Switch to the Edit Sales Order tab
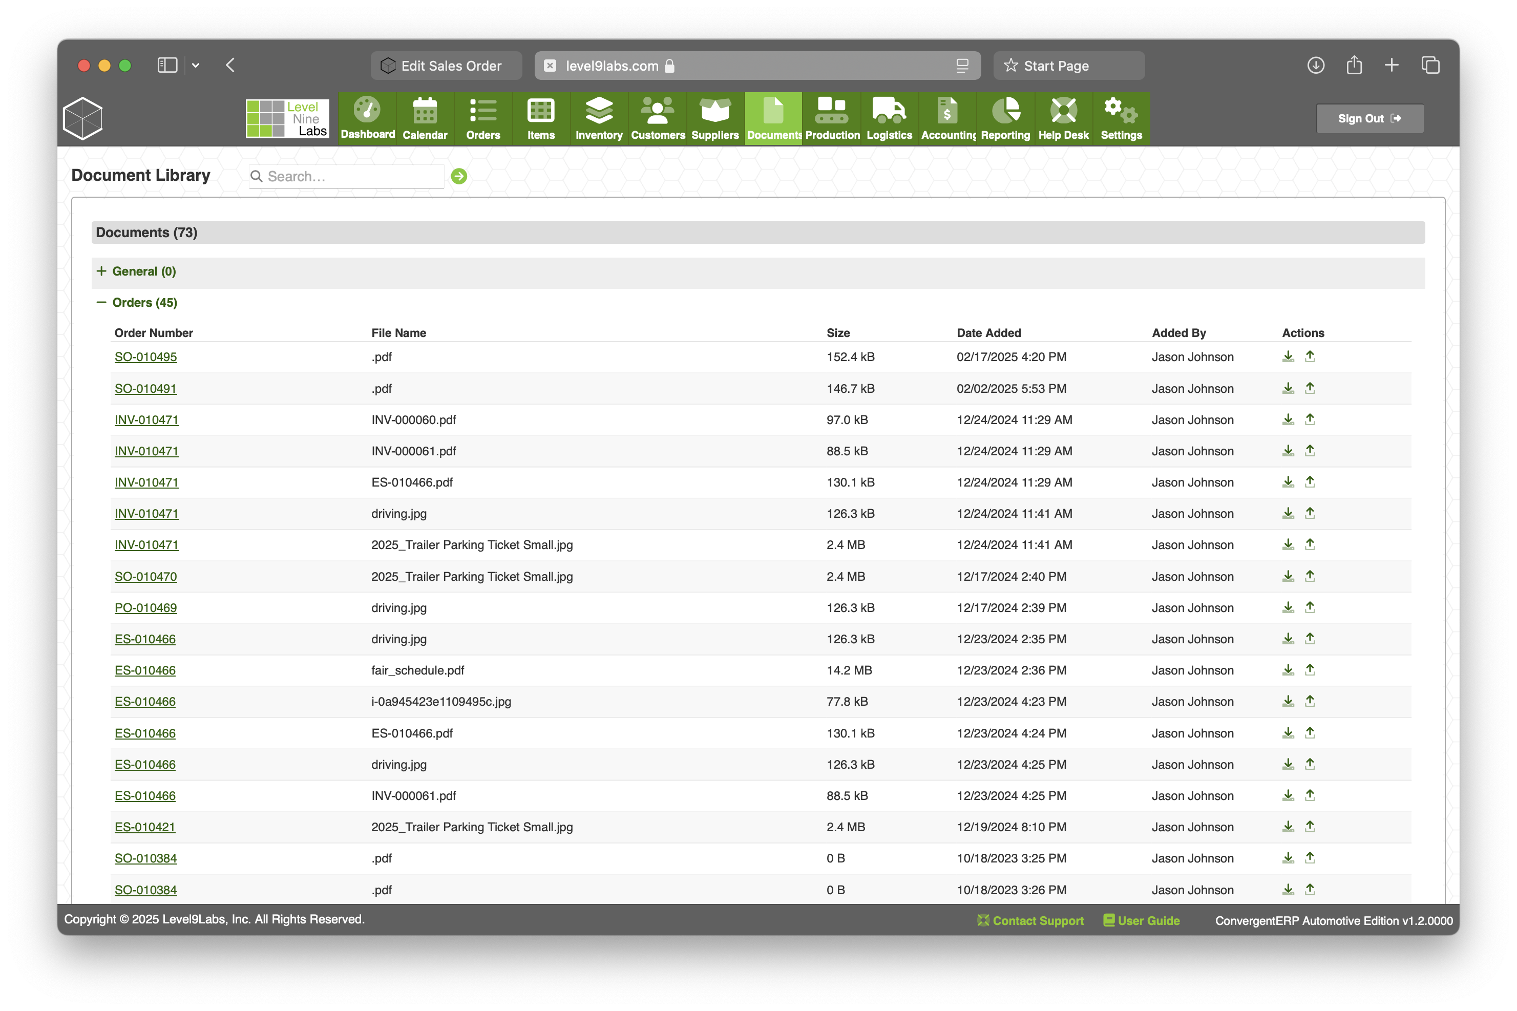 [x=446, y=66]
